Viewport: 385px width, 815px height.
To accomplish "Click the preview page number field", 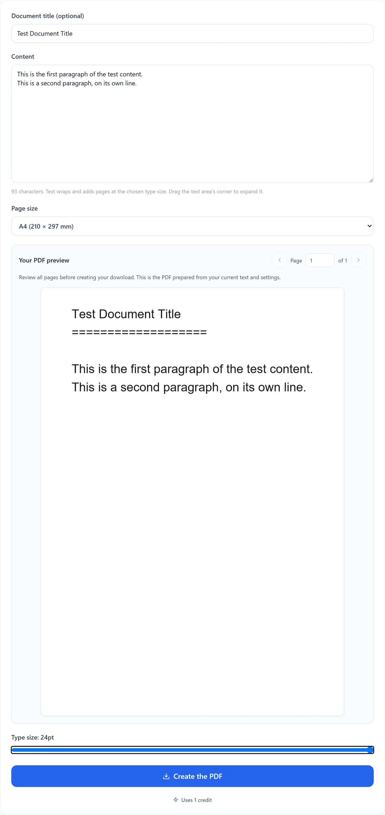I will pyautogui.click(x=319, y=260).
